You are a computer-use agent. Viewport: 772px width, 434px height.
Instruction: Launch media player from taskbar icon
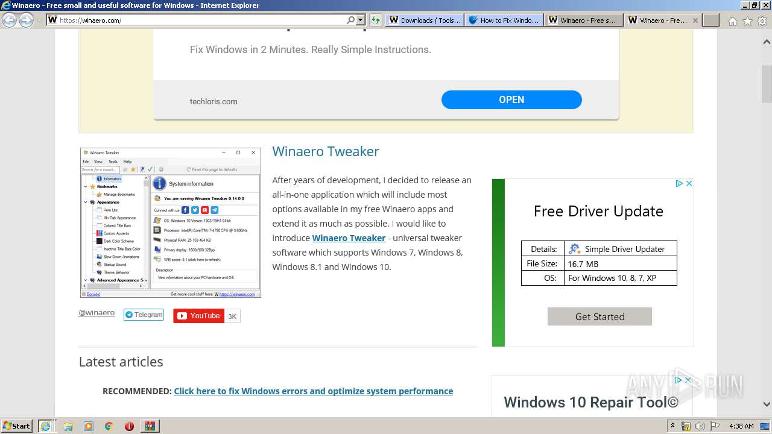[x=89, y=426]
